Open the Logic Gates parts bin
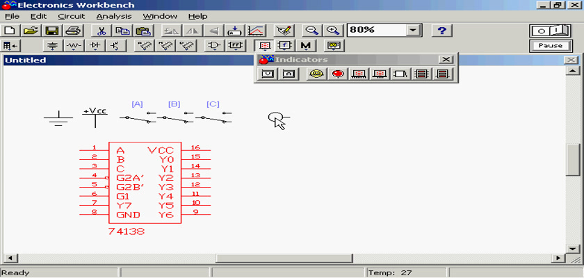The width and height of the screenshot is (584, 278). coord(214,45)
